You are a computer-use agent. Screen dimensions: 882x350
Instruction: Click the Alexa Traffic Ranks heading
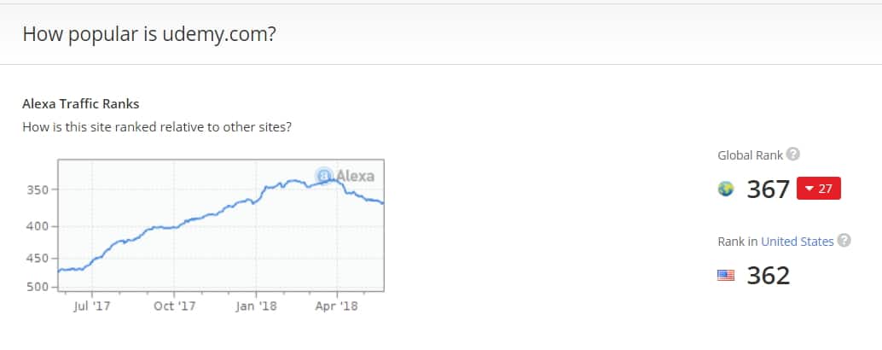point(80,104)
